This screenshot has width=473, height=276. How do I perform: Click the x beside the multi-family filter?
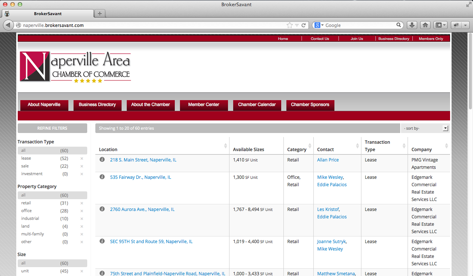82,234
